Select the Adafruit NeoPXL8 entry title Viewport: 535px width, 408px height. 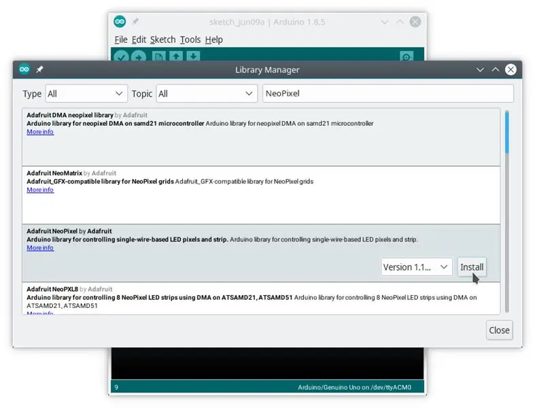tap(52, 290)
